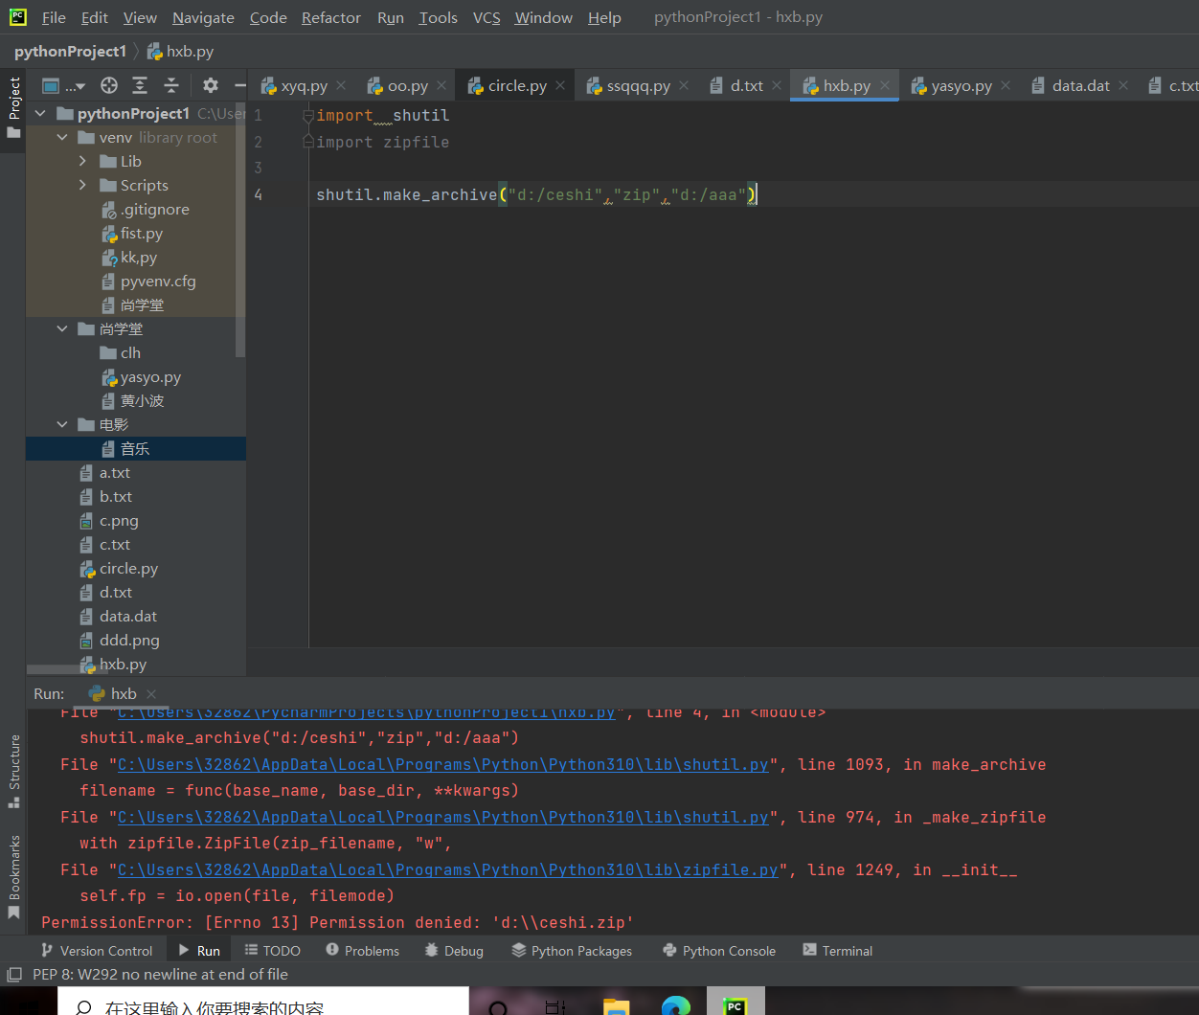Close the d.txt editor tab
This screenshot has height=1015, width=1199.
coord(777,85)
